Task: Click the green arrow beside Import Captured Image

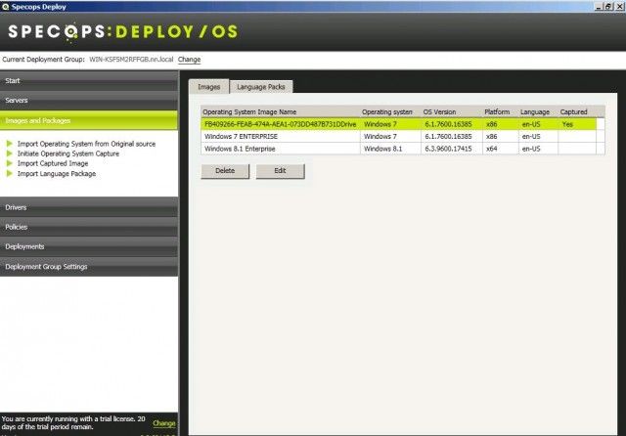Action: (10, 163)
